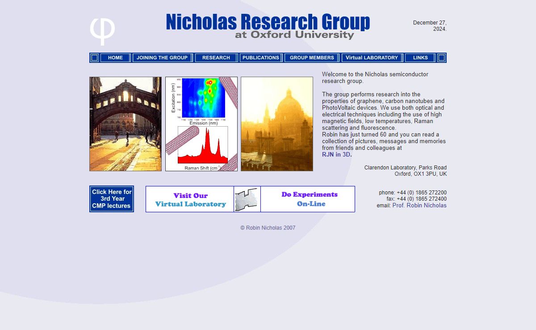
Task: Click the Do Experiments On-Line banner
Action: coord(308,199)
